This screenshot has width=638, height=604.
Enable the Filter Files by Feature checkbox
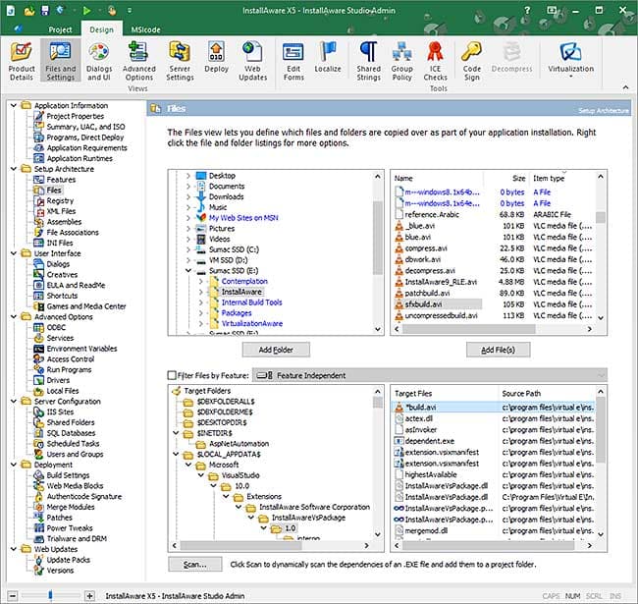point(173,375)
